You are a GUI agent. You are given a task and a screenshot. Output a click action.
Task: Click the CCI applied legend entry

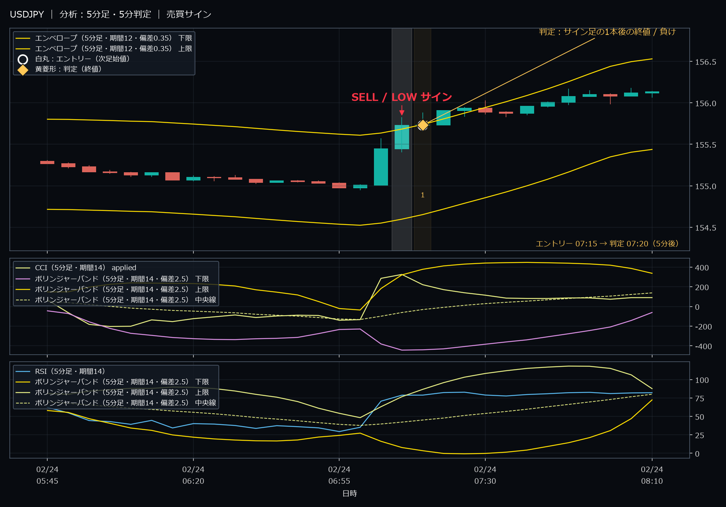pos(76,268)
